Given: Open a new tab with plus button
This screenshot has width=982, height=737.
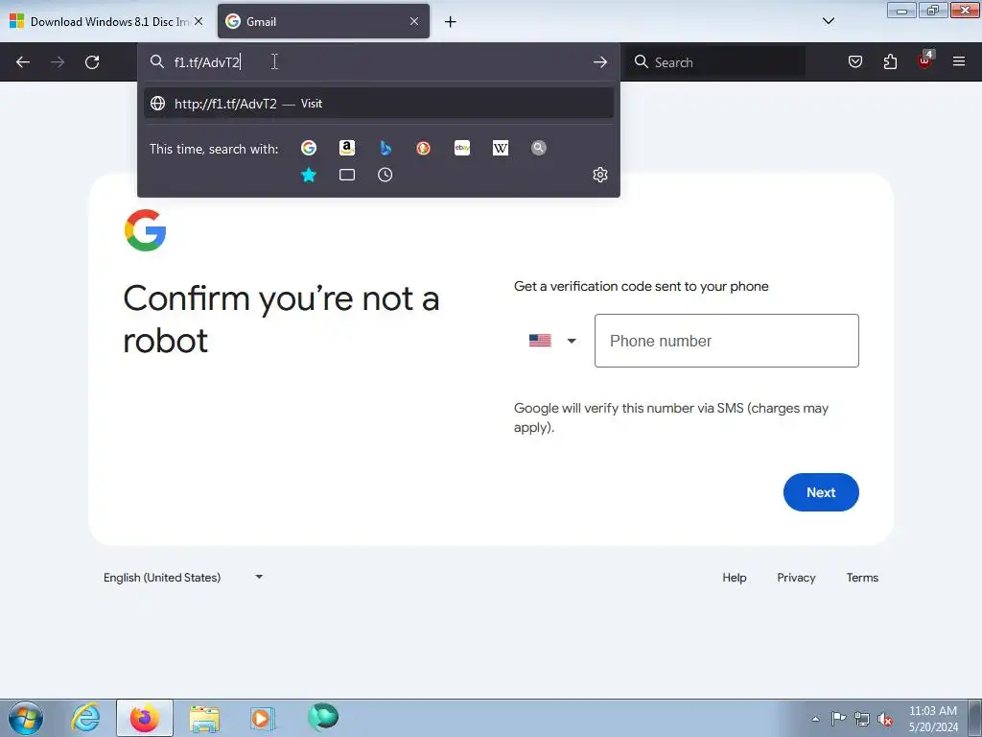Looking at the screenshot, I should click(451, 22).
